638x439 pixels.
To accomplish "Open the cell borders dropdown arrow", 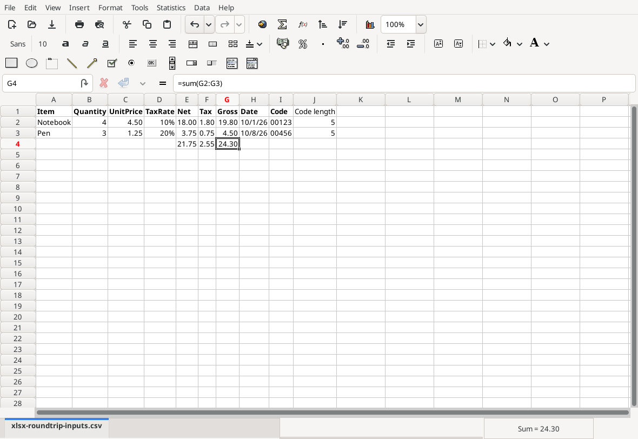I will [x=493, y=44].
